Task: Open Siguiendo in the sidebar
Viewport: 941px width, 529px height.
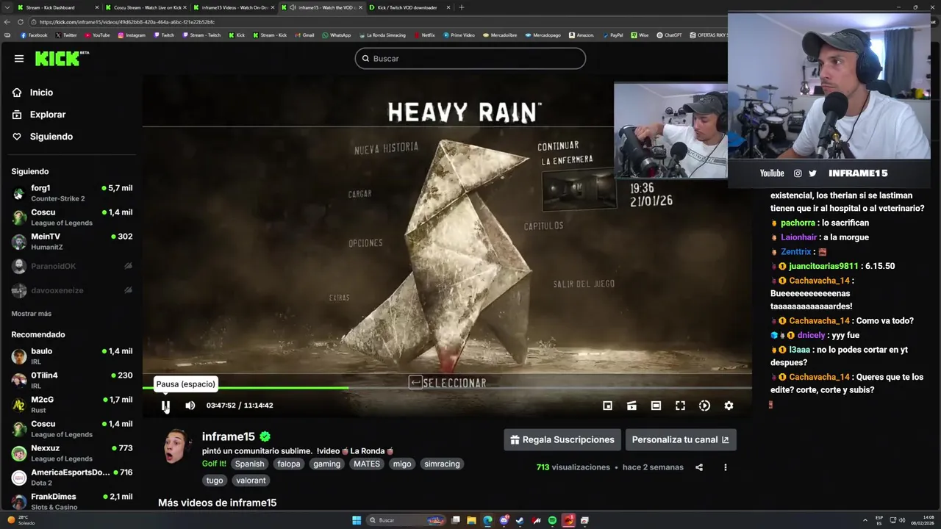Action: [x=51, y=137]
